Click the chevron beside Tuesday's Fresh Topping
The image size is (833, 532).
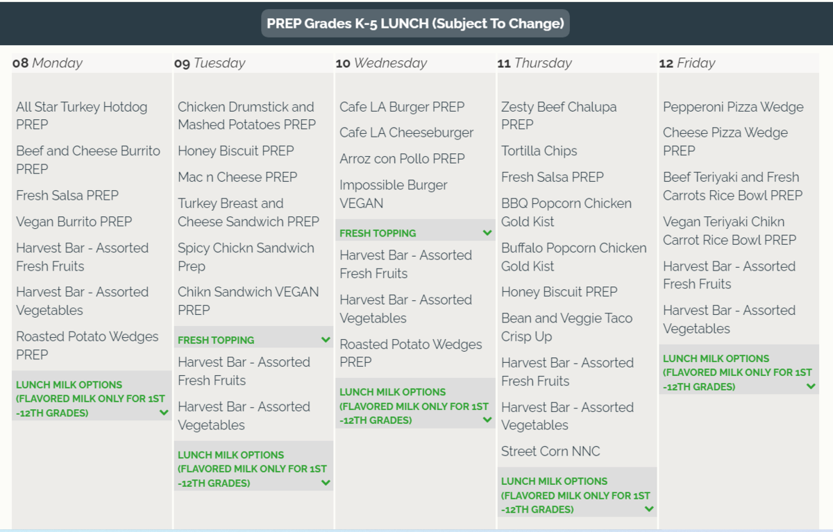tap(326, 340)
